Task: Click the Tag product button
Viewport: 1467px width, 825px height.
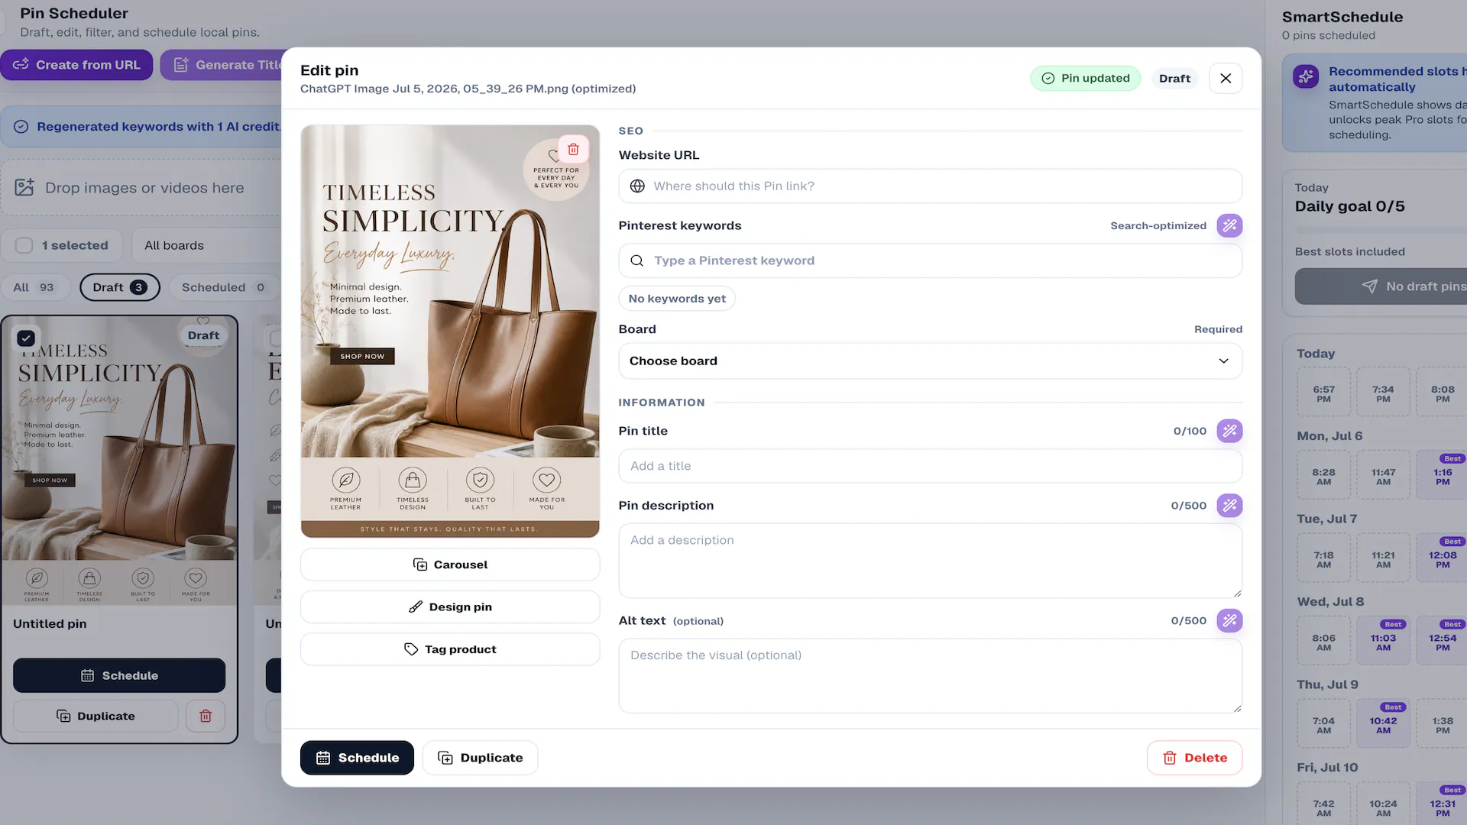Action: click(450, 649)
